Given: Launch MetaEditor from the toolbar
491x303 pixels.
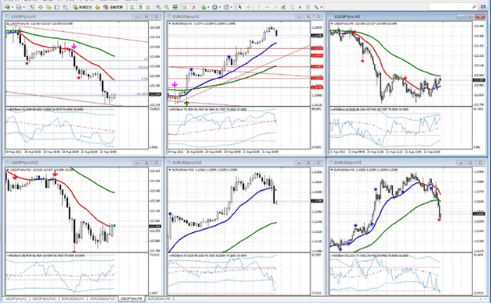Looking at the screenshot, I should point(97,7).
